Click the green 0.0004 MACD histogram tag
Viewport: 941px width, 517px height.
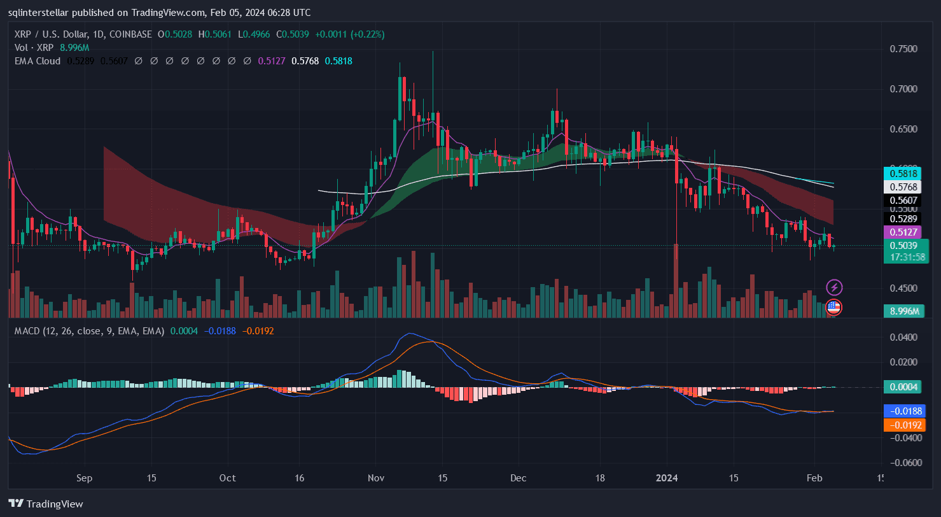(903, 386)
